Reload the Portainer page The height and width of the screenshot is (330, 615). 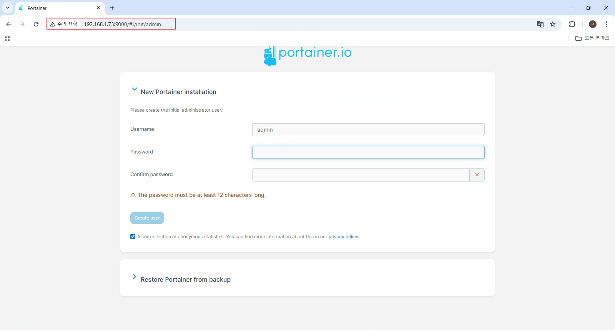click(x=36, y=24)
